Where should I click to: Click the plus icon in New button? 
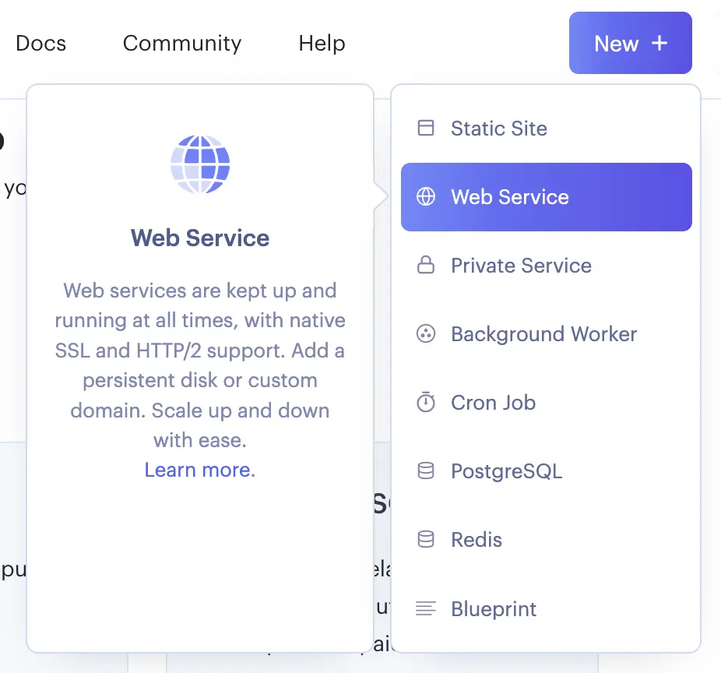coord(659,43)
